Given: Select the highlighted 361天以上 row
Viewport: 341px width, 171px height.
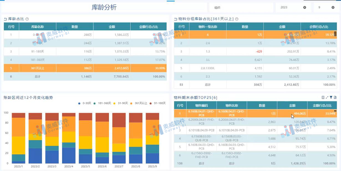Looking at the screenshot, I should (85, 68).
